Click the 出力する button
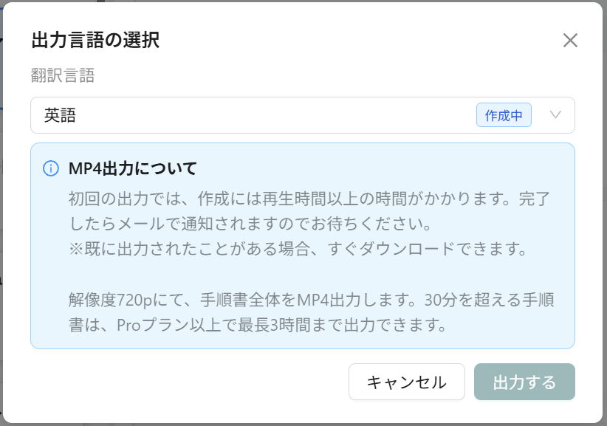The image size is (607, 426). (524, 382)
